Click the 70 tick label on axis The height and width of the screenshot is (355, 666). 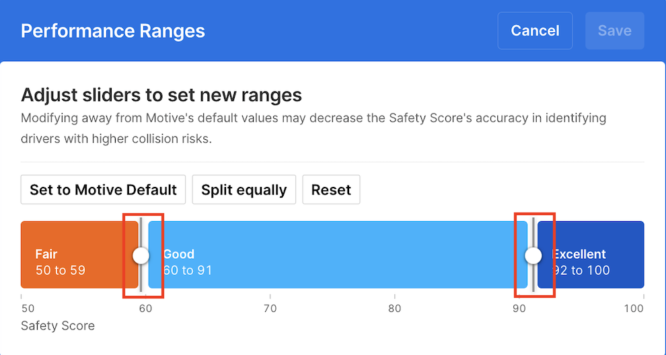tap(270, 309)
